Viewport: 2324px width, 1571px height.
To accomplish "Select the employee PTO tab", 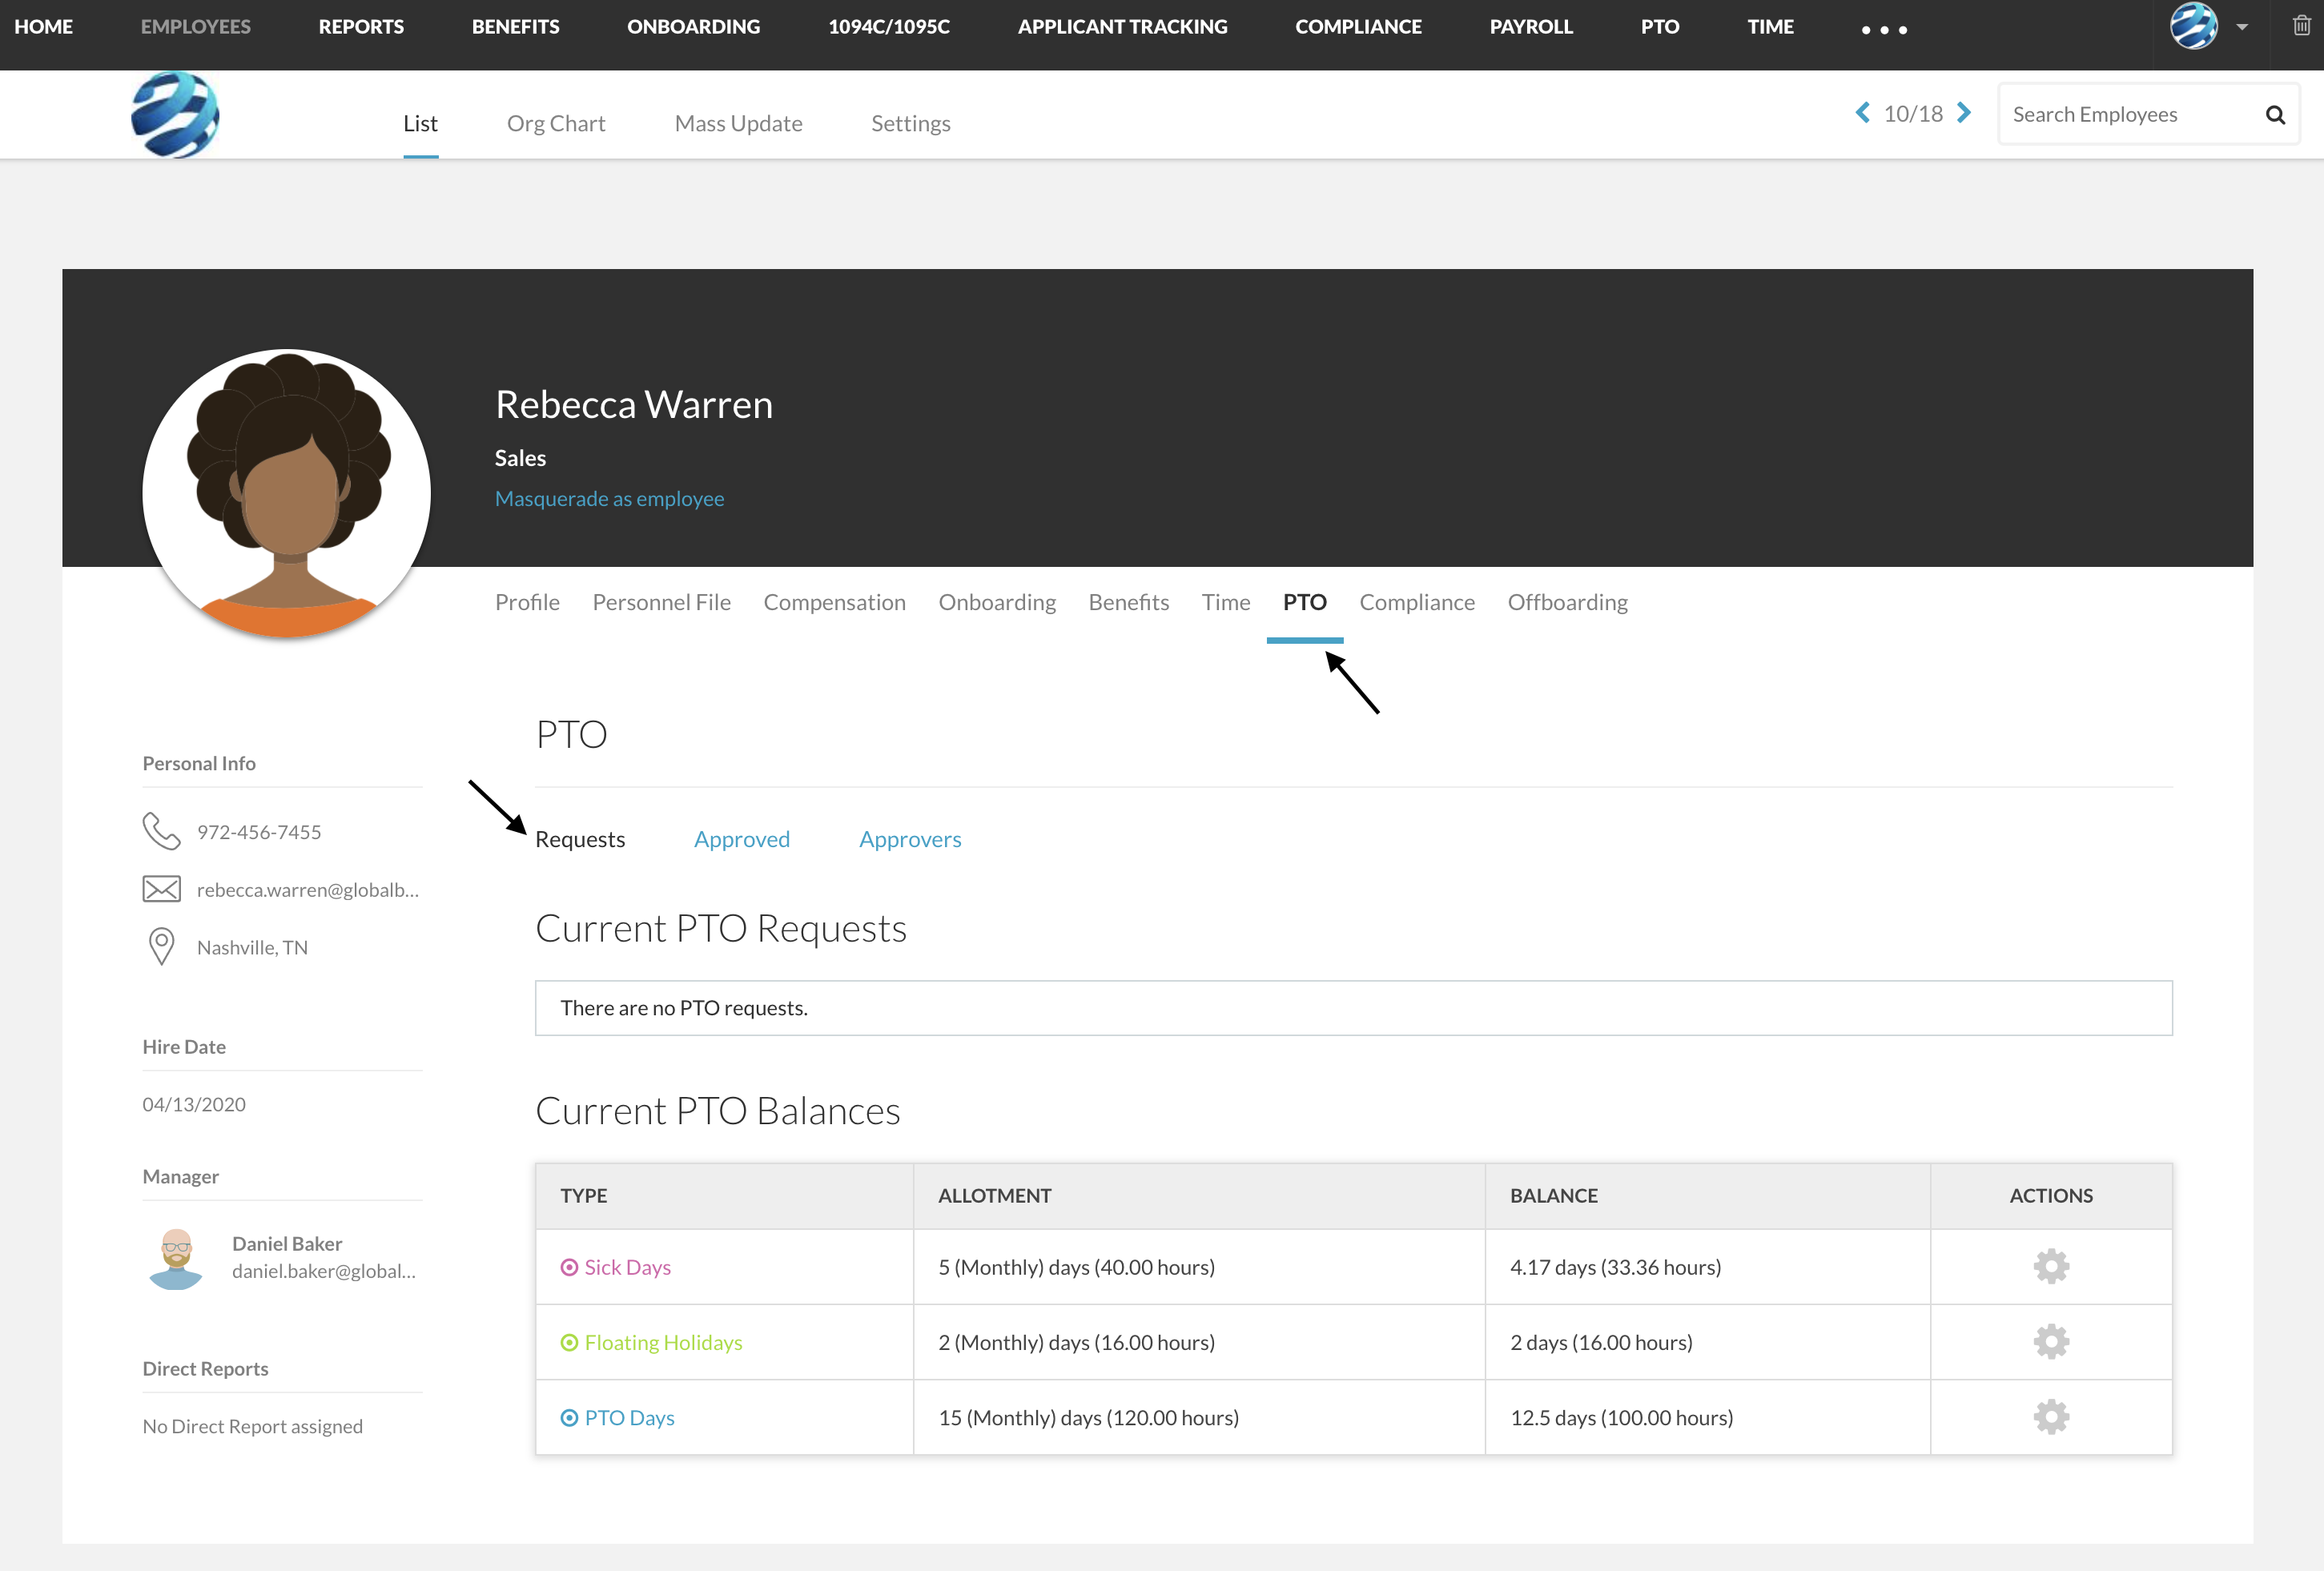I will [1304, 602].
